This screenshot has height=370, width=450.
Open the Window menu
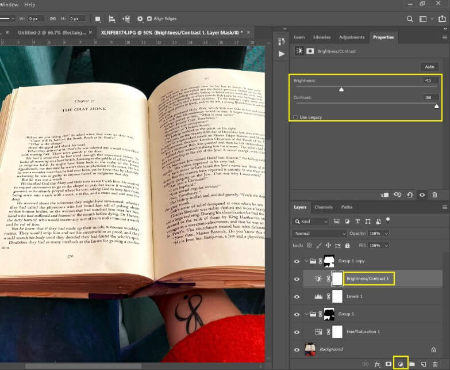(x=9, y=5)
